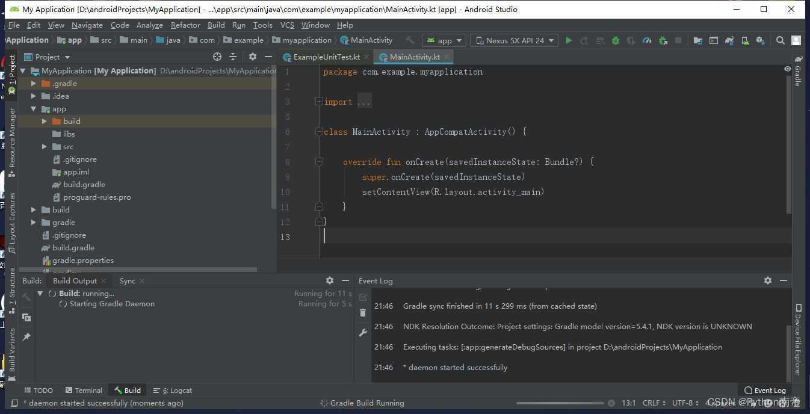This screenshot has width=810, height=414.
Task: Switch to the ExampleUnitTest.kt tab
Action: [x=326, y=57]
